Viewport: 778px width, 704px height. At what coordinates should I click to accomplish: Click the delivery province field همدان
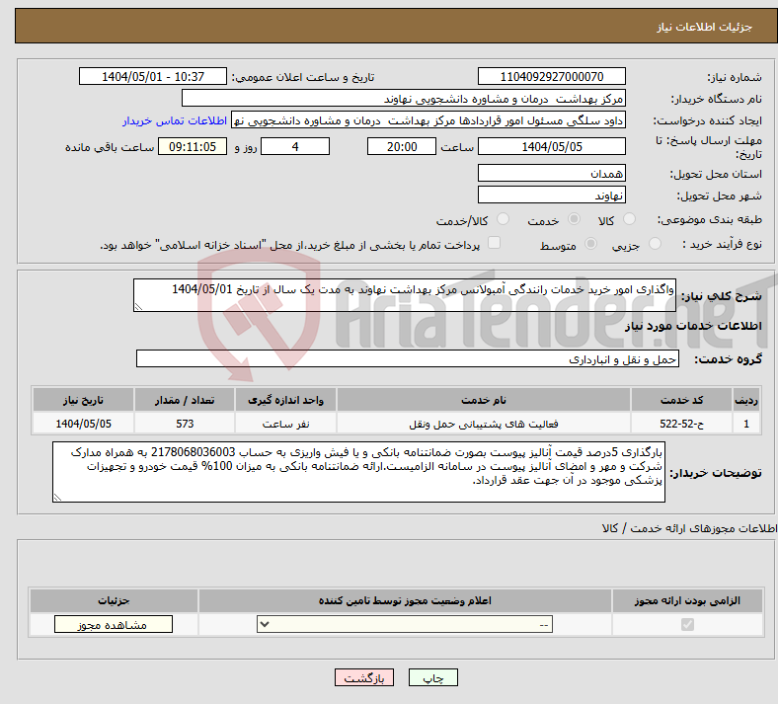(x=551, y=173)
